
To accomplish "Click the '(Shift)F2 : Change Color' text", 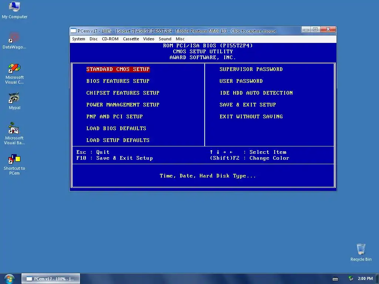I will point(249,158).
